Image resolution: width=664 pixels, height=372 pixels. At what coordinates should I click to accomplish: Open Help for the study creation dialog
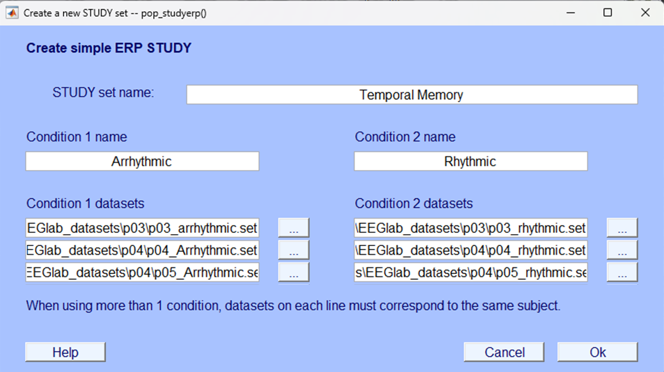(65, 352)
